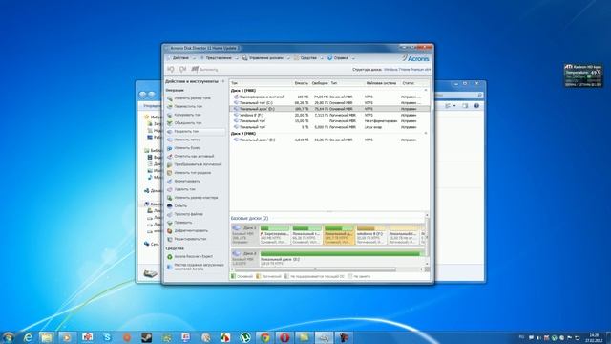The width and height of the screenshot is (611, 344).
Task: Select the highlighted orange D: partition block
Action: click(339, 235)
